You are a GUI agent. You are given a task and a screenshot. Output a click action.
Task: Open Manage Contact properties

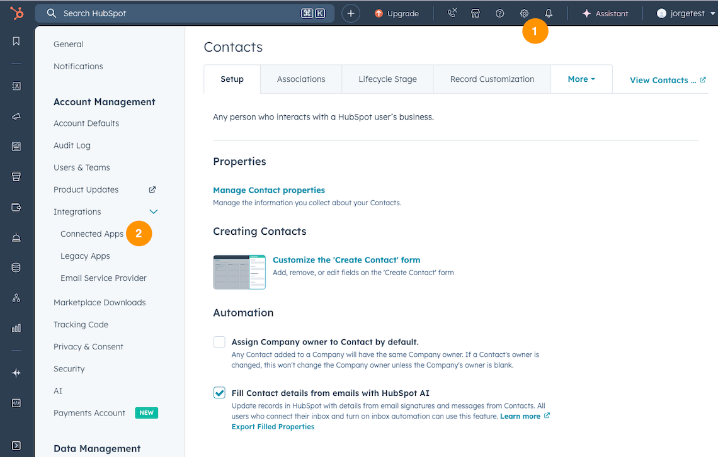pyautogui.click(x=269, y=190)
